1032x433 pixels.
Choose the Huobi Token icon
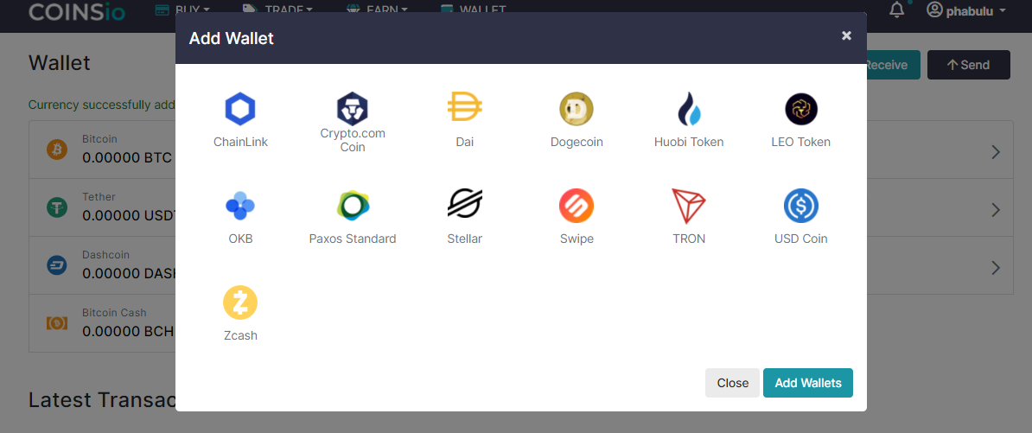click(689, 110)
